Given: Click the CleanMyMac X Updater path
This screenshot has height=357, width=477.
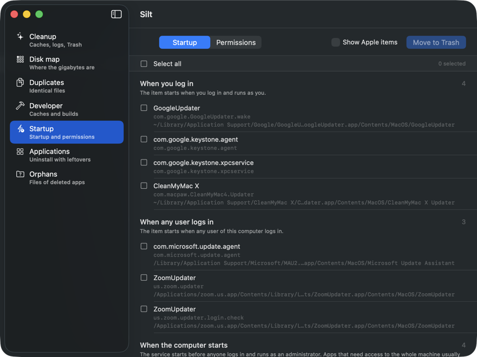Looking at the screenshot, I should 304,202.
